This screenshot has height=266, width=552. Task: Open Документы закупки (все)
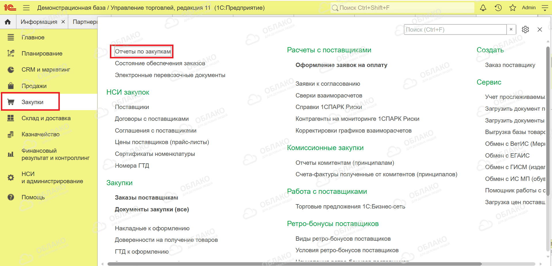152,209
